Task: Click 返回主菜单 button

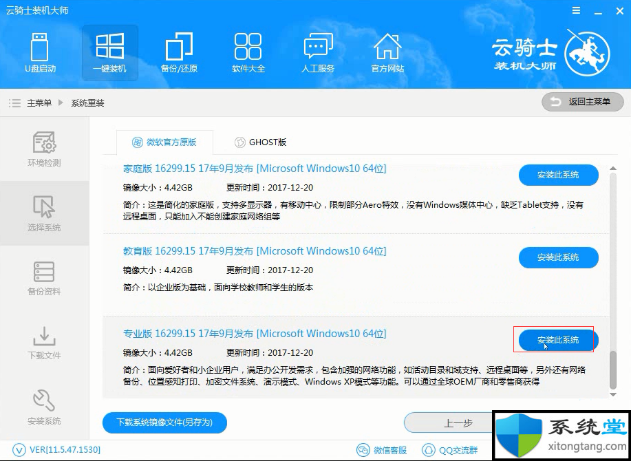Action: coord(583,102)
